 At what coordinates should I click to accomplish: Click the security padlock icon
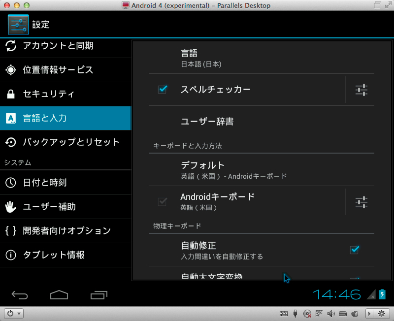[10, 94]
